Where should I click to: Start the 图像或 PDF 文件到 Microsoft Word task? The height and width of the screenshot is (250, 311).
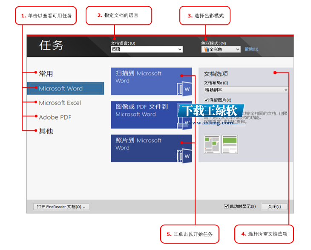[x=151, y=115]
